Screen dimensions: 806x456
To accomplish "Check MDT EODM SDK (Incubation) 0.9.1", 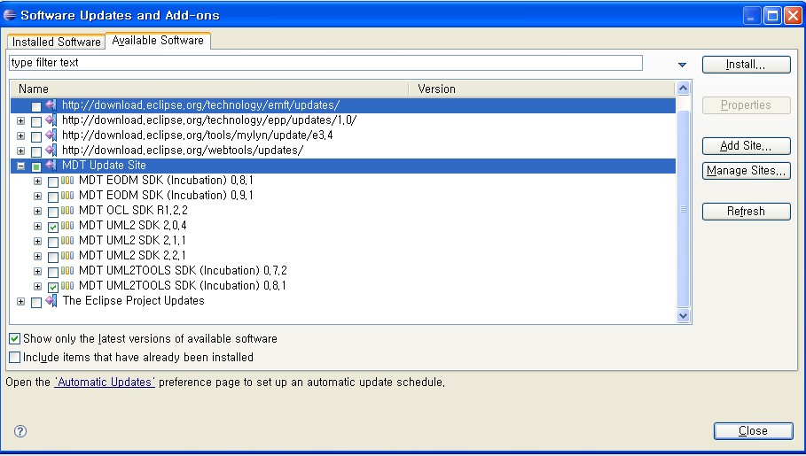I will (x=53, y=197).
